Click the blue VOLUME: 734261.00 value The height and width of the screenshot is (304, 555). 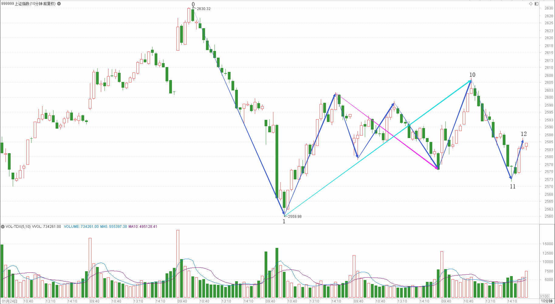81,227
